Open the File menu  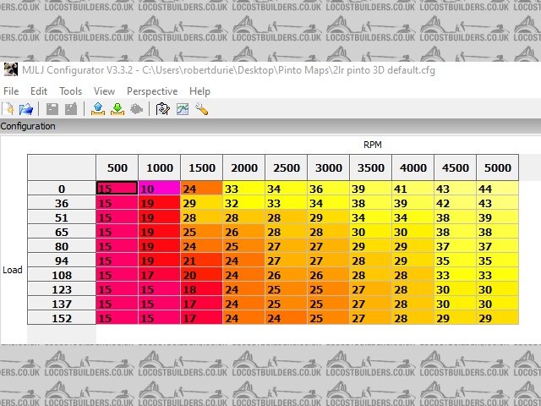[x=11, y=91]
